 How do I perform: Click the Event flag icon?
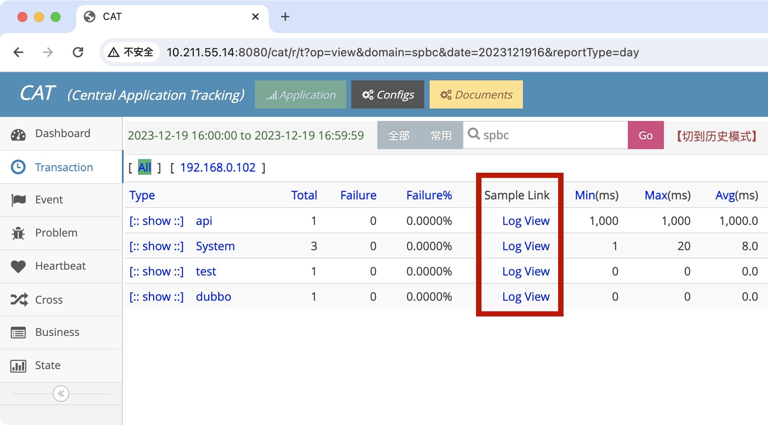point(18,200)
